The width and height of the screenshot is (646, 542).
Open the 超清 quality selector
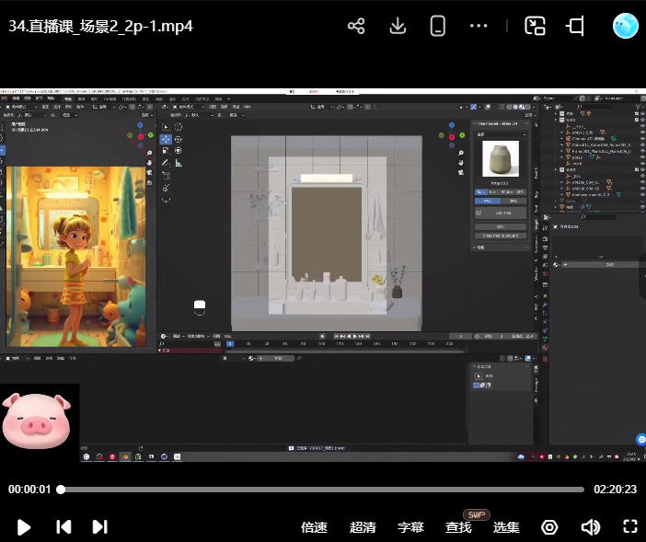[363, 527]
